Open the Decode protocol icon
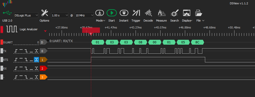The image size is (255, 97). click(x=148, y=13)
